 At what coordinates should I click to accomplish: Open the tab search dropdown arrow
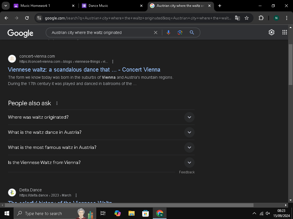click(x=6, y=6)
